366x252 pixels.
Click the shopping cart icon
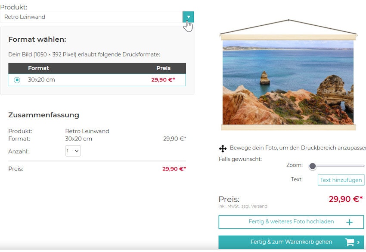(350, 243)
